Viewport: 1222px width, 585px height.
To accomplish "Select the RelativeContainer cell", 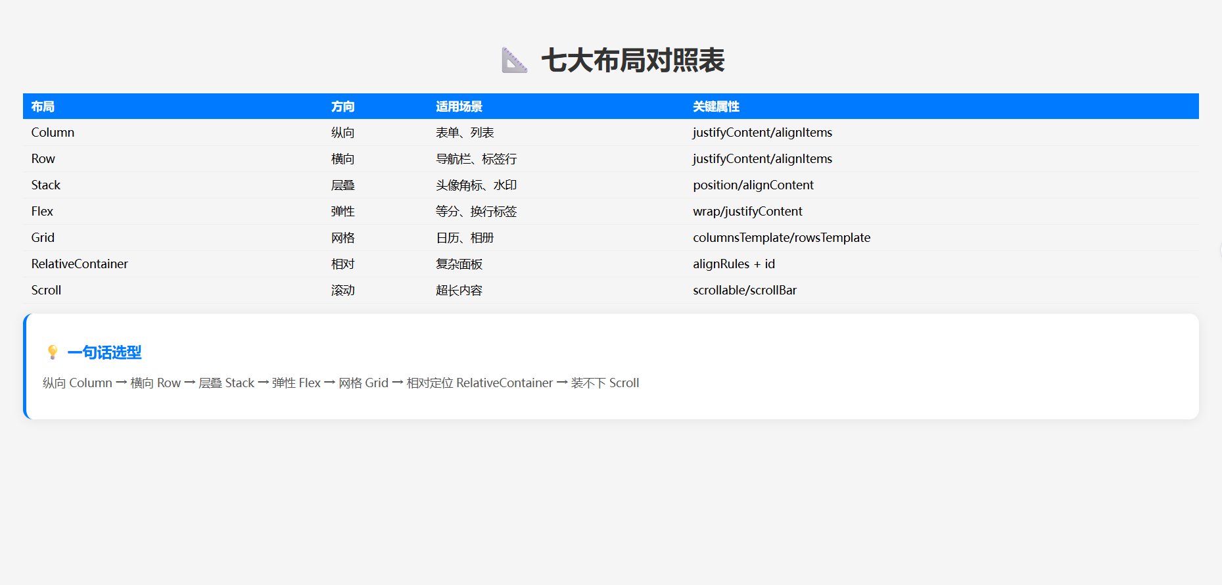I will click(x=80, y=264).
